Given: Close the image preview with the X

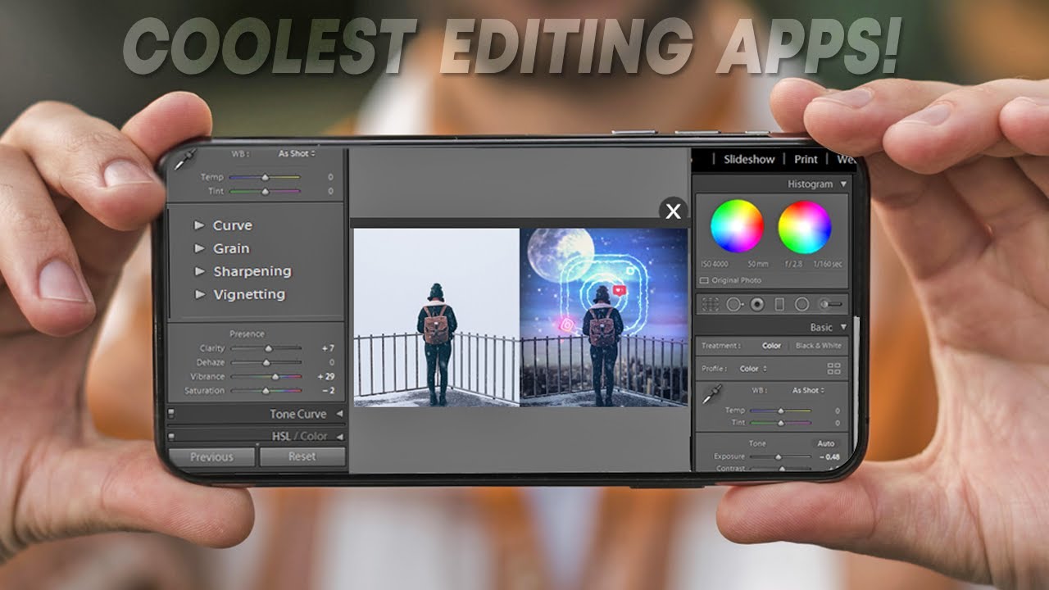Looking at the screenshot, I should pyautogui.click(x=673, y=211).
